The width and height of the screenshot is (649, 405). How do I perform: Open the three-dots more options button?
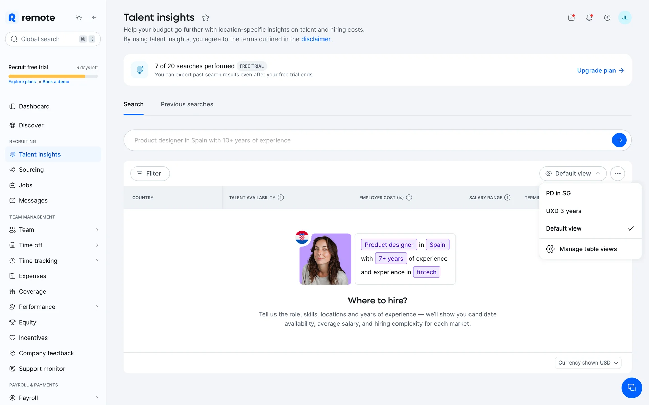(617, 173)
